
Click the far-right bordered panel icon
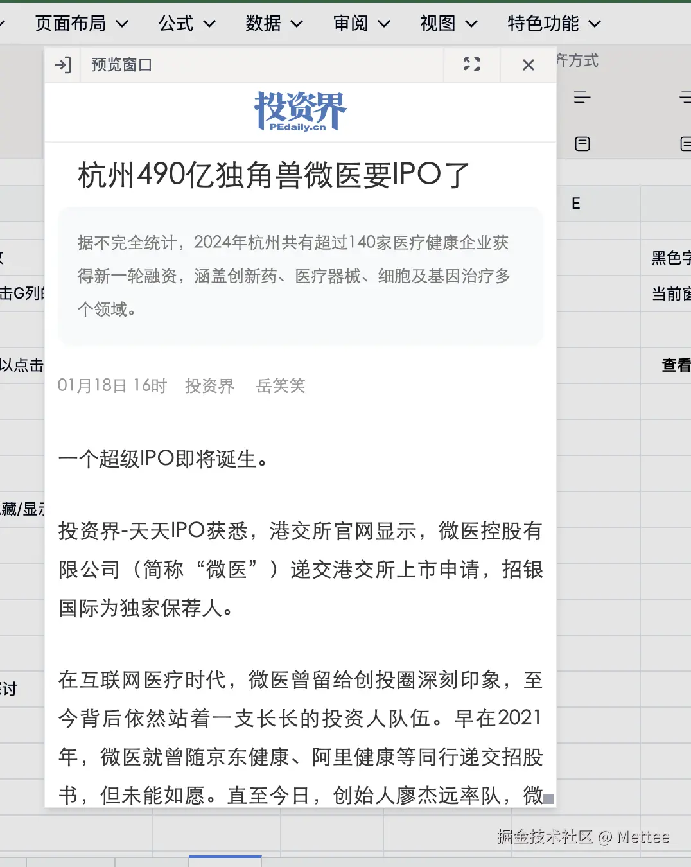coord(686,143)
